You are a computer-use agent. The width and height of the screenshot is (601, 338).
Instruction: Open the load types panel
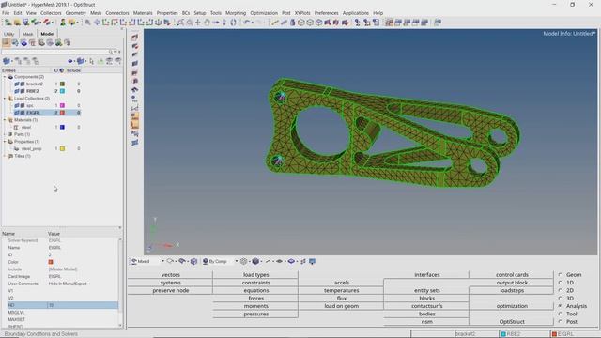[x=256, y=275]
